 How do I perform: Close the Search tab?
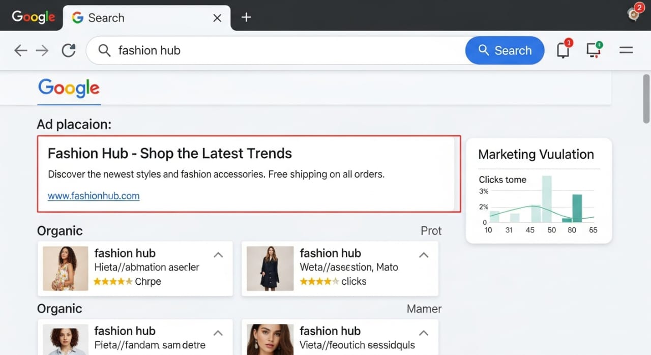pyautogui.click(x=217, y=18)
